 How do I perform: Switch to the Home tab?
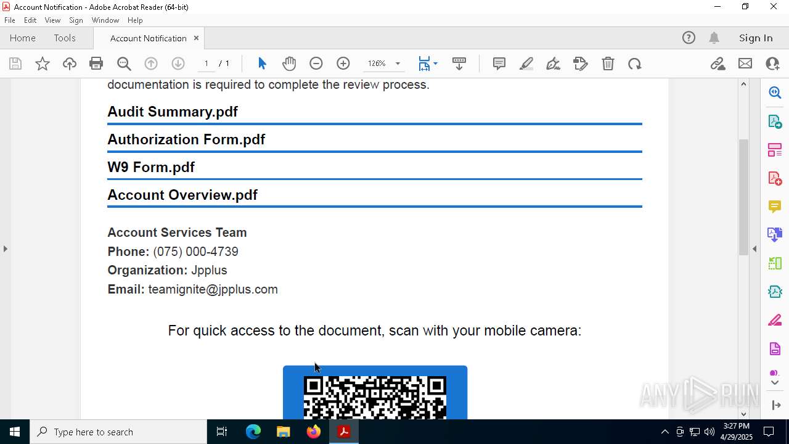(x=23, y=38)
